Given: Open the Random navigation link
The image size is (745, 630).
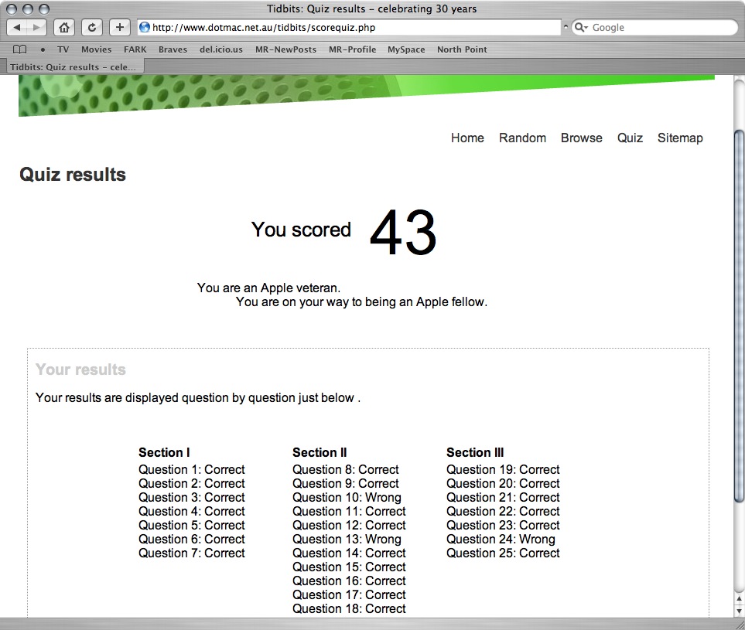Looking at the screenshot, I should (x=523, y=138).
